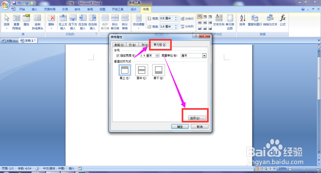Click 文字方向 text direction icon
Screen dimensions: 321x173
219,20
